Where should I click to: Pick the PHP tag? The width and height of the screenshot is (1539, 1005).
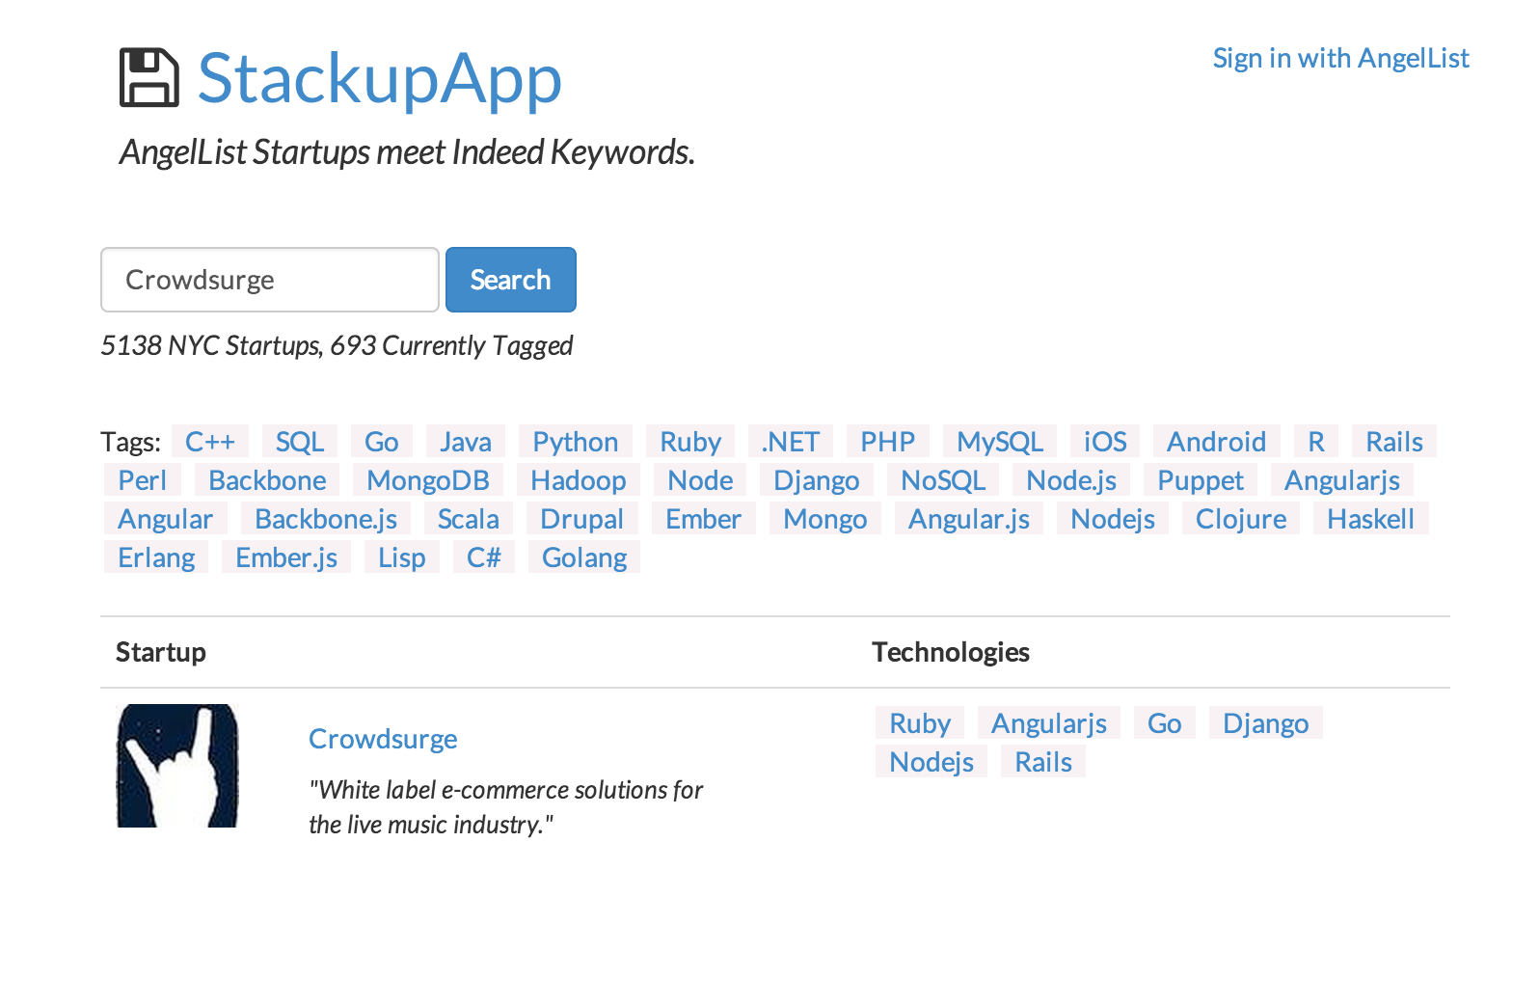(x=888, y=442)
